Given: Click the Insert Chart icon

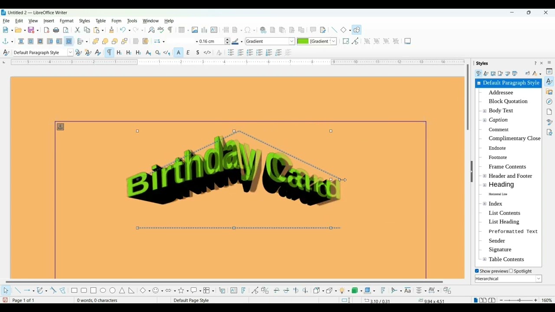Looking at the screenshot, I should (x=205, y=30).
